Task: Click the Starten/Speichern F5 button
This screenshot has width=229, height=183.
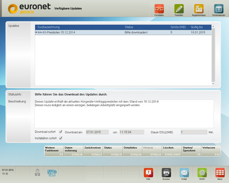Action: (x=191, y=151)
